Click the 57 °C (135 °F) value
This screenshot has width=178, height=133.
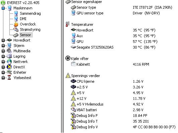coord(145,42)
